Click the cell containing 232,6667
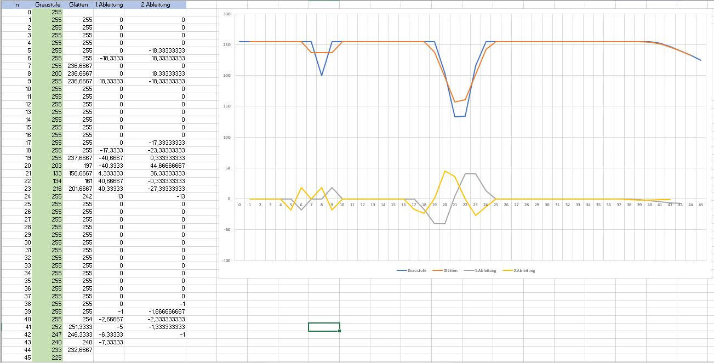Screen dimensions: 714x363 (78, 350)
